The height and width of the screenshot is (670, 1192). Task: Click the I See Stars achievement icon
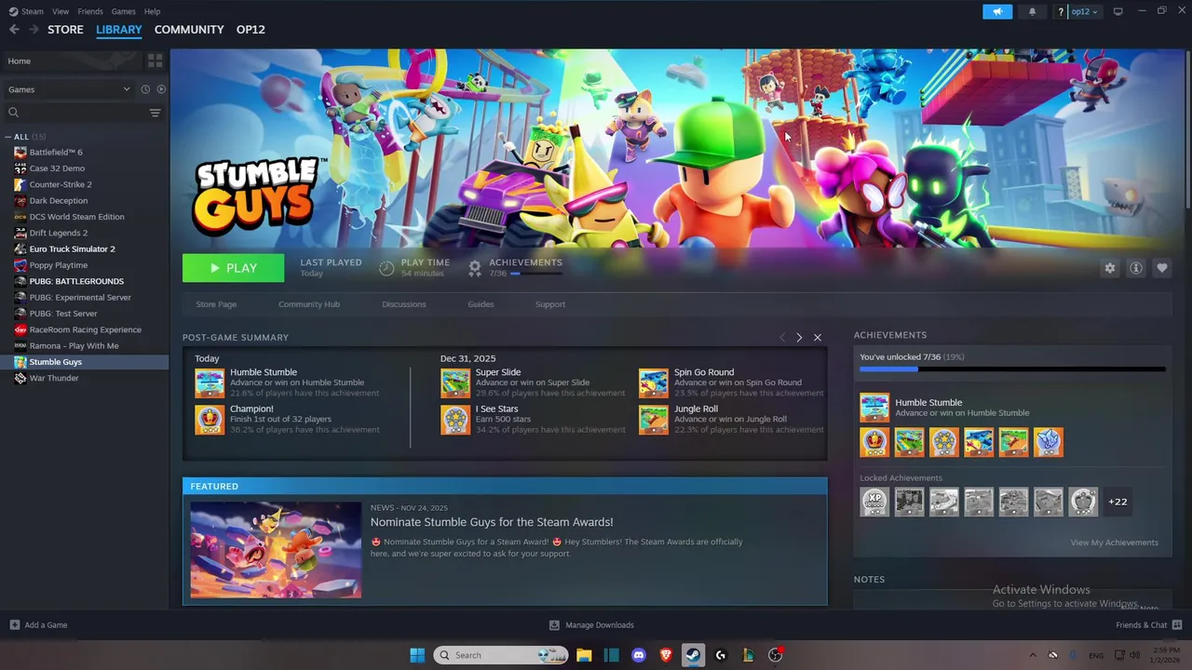tap(455, 420)
